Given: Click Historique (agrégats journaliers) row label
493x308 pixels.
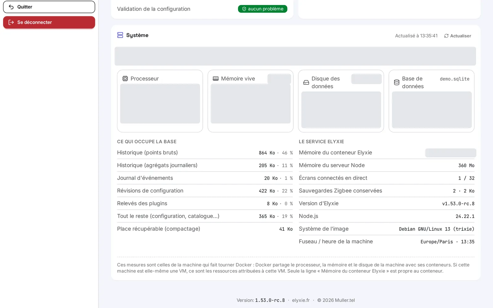Looking at the screenshot, I should tap(157, 165).
